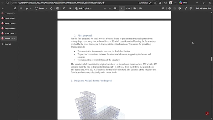Image resolution: width=213 pixels, height=120 pixels.
Task: Click bullet 'To transmit the forces' text
Action: click(x=104, y=51)
